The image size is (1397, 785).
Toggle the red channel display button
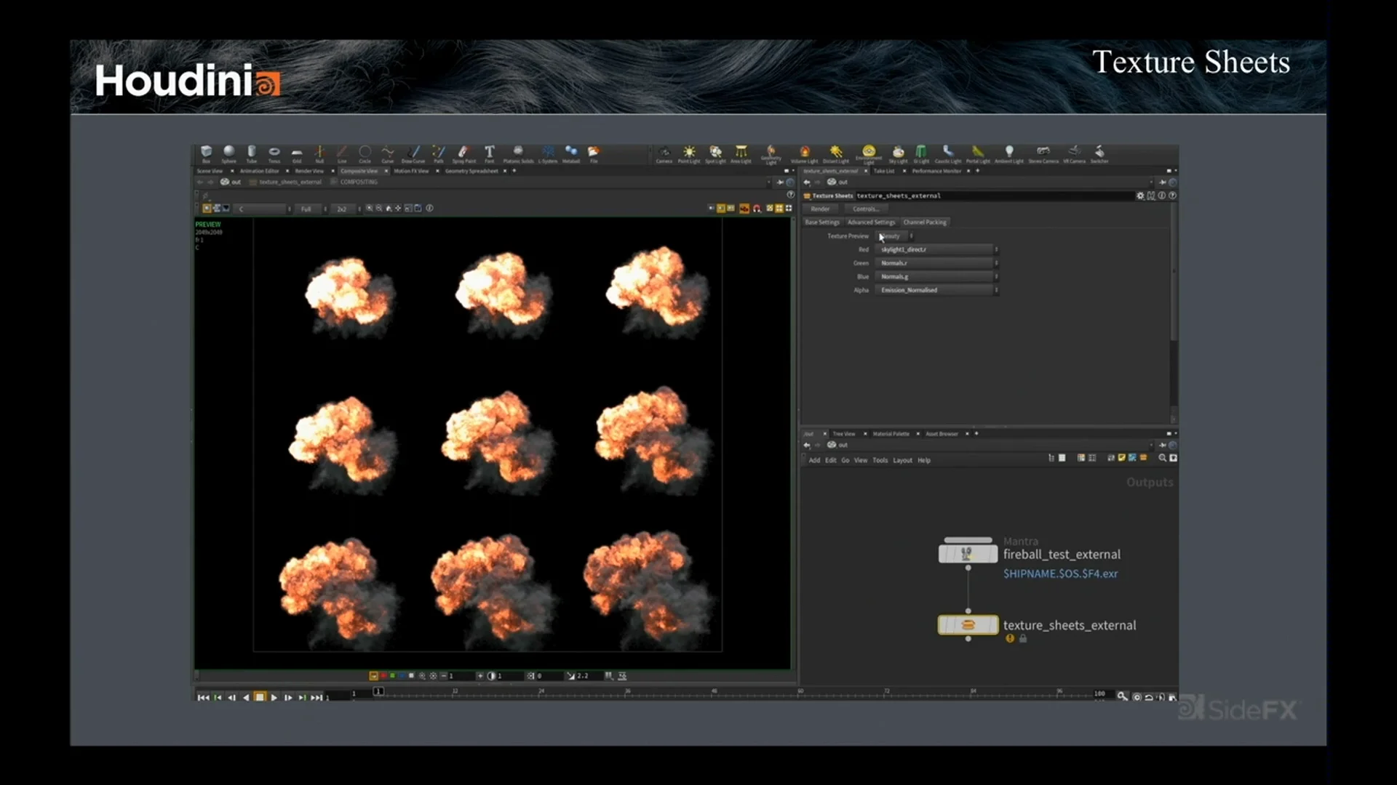pos(383,676)
